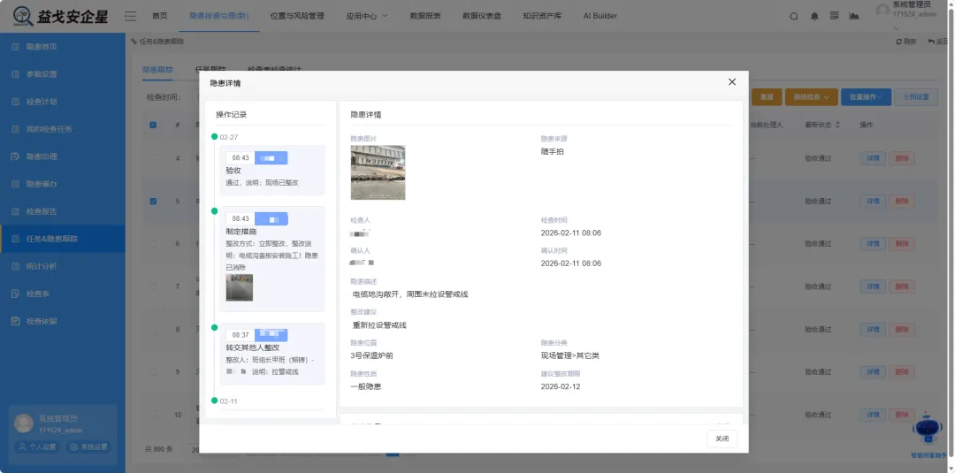Open the 高级检索 dropdown button
955x473 pixels.
[x=811, y=96]
